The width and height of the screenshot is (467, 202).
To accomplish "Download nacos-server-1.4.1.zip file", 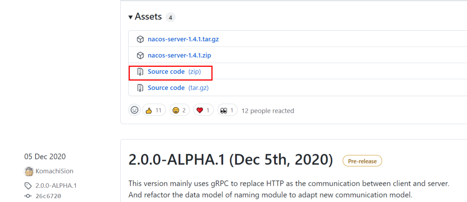I will (179, 55).
